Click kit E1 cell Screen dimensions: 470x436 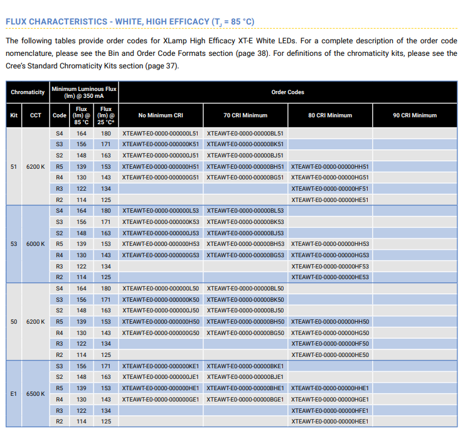tap(14, 394)
